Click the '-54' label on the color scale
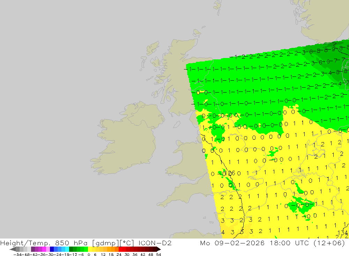The height and width of the screenshot is (256, 349). (x=17, y=255)
